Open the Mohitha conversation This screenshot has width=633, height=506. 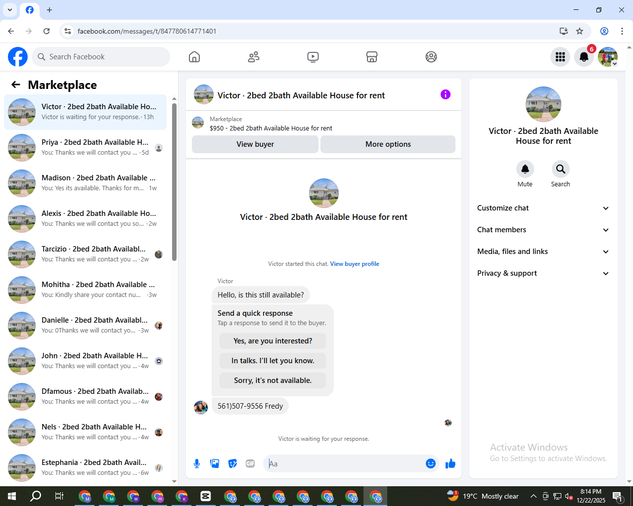(85, 290)
